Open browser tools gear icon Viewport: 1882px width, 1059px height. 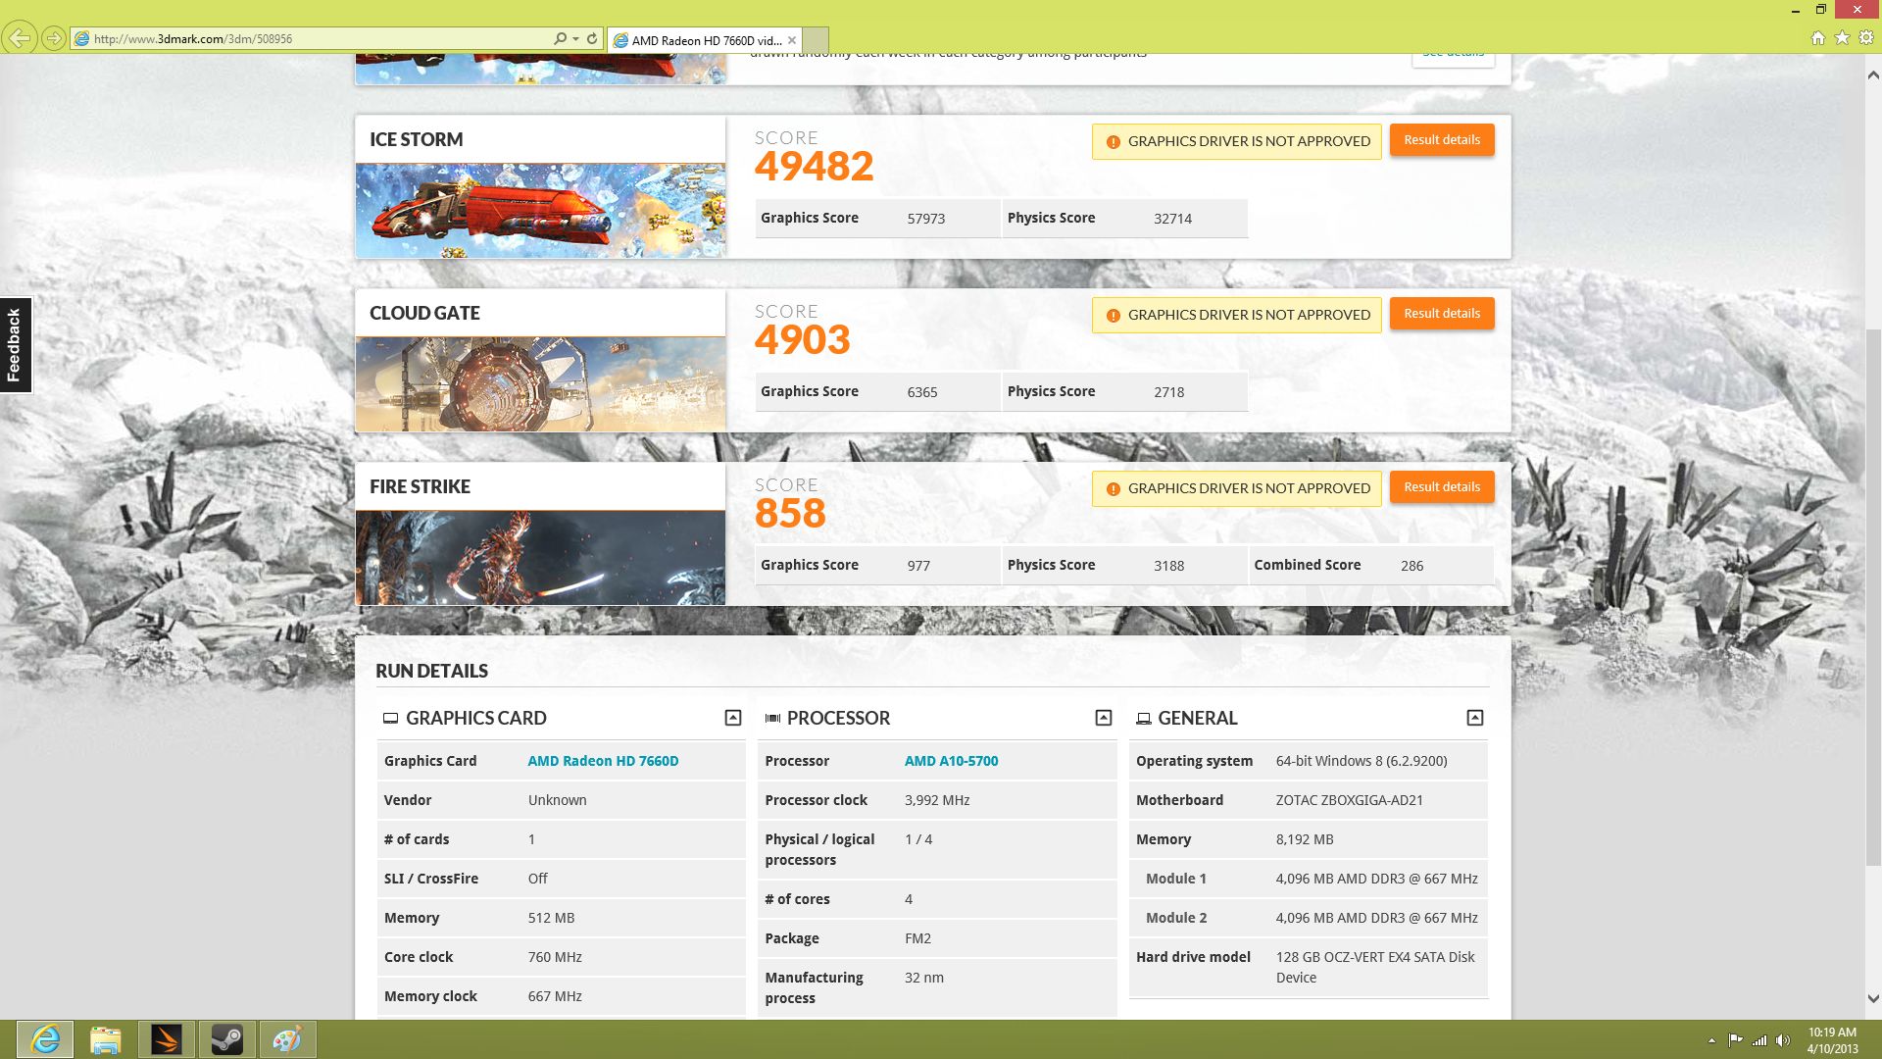1866,38
